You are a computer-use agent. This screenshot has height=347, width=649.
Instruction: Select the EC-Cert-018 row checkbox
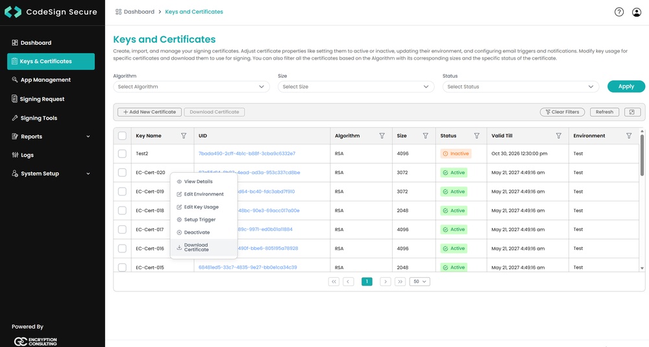tap(122, 210)
